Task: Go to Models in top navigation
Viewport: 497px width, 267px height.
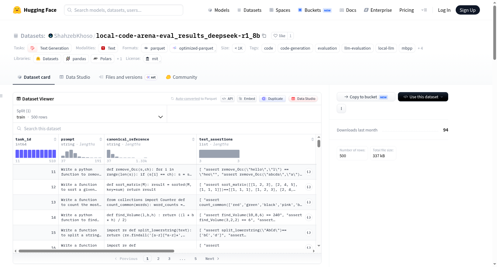Action: [x=219, y=10]
